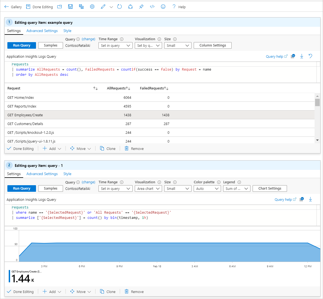This screenshot has width=323, height=299.
Task: Open the workbook settings gear icon
Action: 92,7
